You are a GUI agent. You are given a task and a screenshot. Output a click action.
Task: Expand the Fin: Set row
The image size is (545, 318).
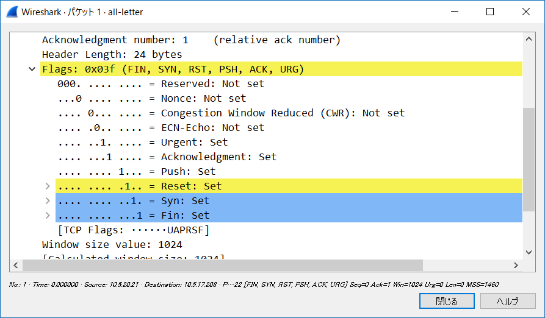(48, 216)
